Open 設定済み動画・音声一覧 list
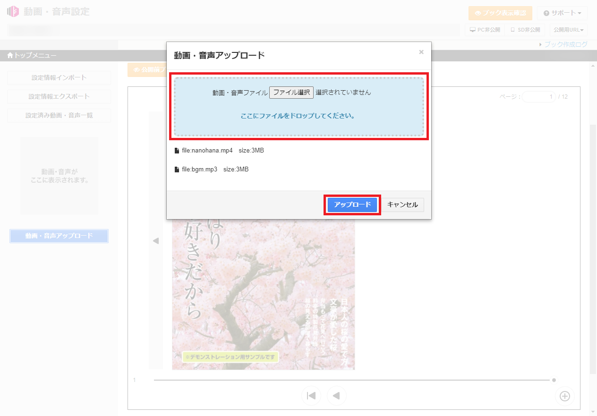The width and height of the screenshot is (597, 416). (x=59, y=116)
